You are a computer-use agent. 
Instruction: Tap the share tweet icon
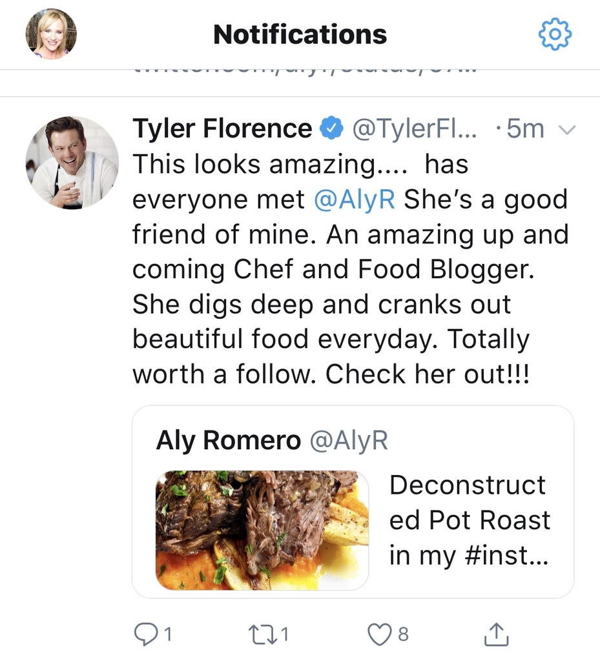click(496, 634)
